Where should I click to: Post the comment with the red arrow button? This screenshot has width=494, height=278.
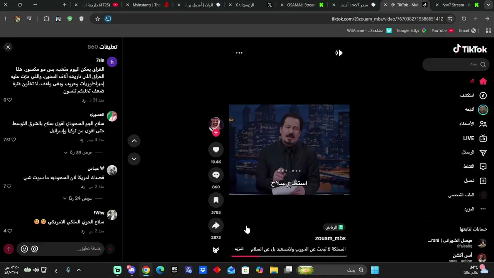coord(8,249)
